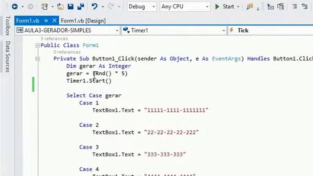Viewport: 313px width, 176px height.
Task: Click the 'Case 1' line
Action: [89, 103]
